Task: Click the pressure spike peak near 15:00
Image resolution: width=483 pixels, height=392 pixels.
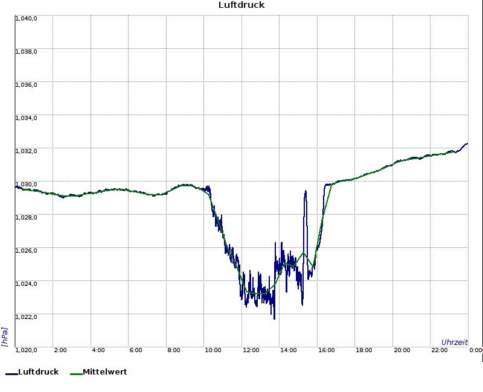Action: [305, 192]
